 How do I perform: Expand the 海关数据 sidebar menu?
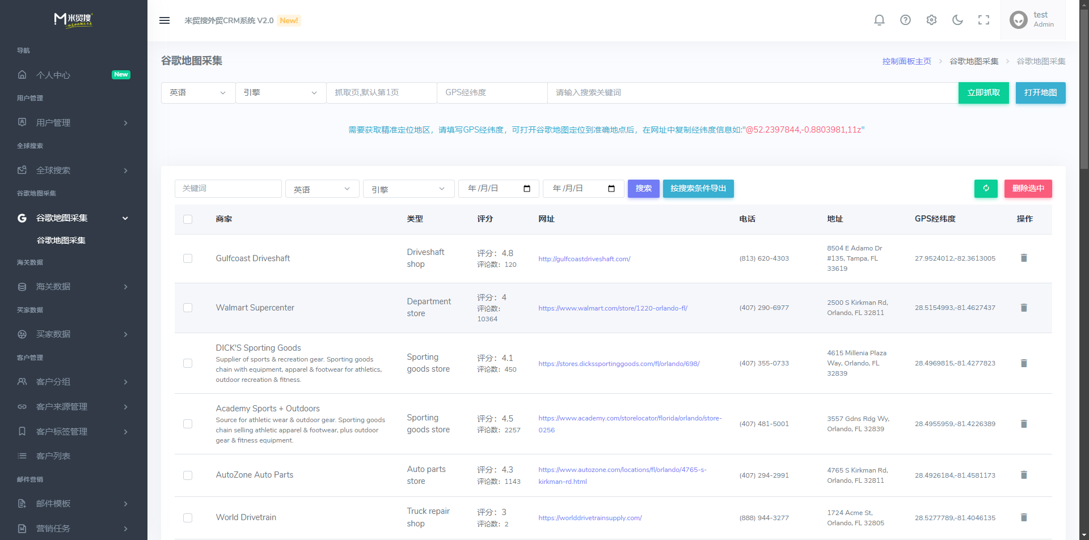pos(74,287)
